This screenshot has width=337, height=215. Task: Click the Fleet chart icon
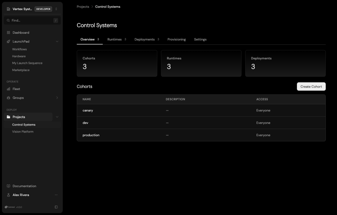click(8, 89)
